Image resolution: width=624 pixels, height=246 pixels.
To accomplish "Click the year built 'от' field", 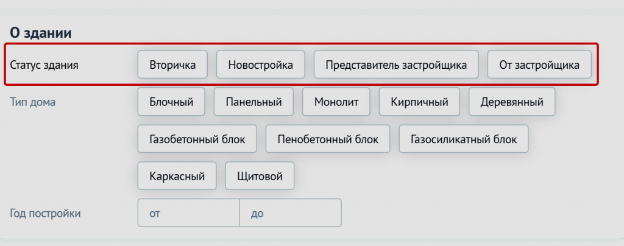I will tap(188, 213).
